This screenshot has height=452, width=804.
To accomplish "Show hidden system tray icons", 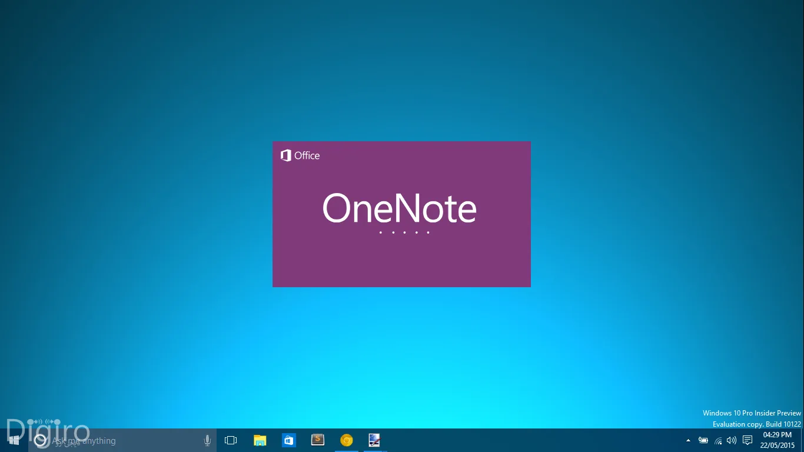I will point(688,440).
